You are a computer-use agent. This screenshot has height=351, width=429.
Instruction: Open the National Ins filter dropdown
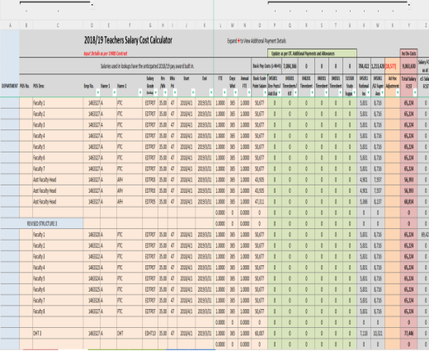pyautogui.click(x=368, y=92)
